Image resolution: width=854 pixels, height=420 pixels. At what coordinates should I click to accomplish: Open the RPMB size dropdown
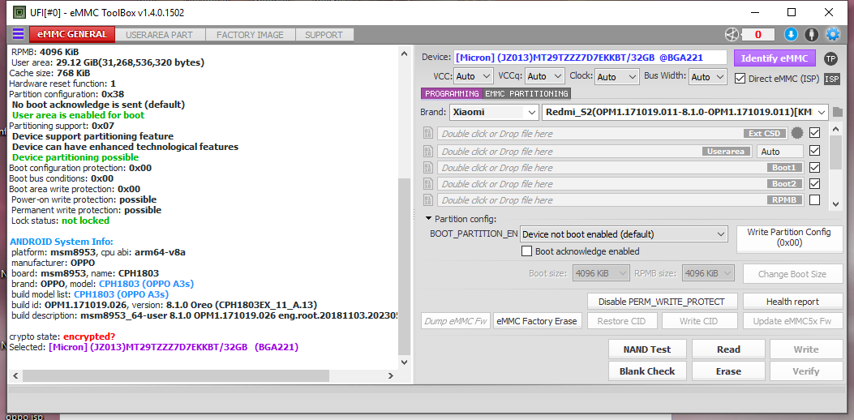pos(709,273)
